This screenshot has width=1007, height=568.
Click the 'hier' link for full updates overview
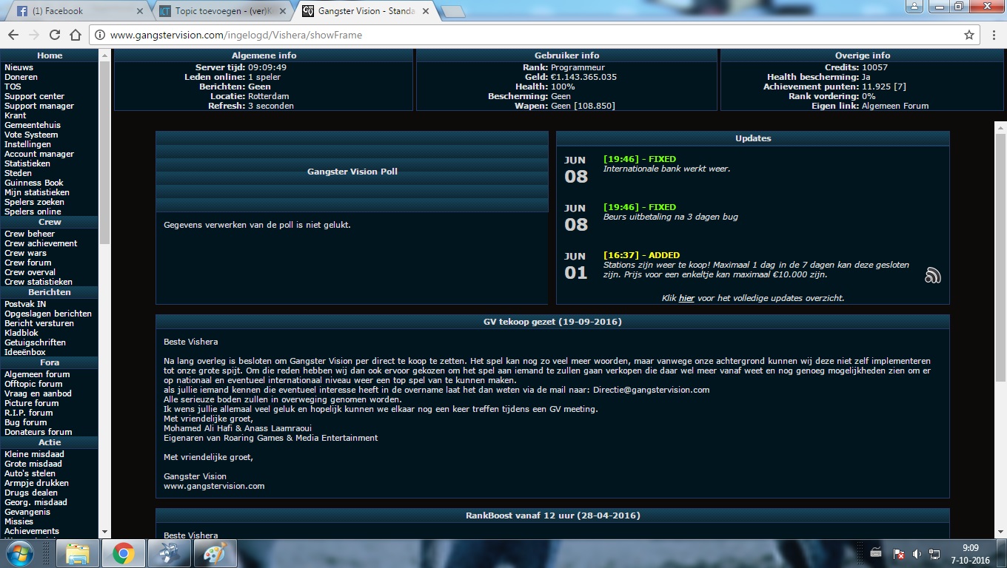[686, 298]
